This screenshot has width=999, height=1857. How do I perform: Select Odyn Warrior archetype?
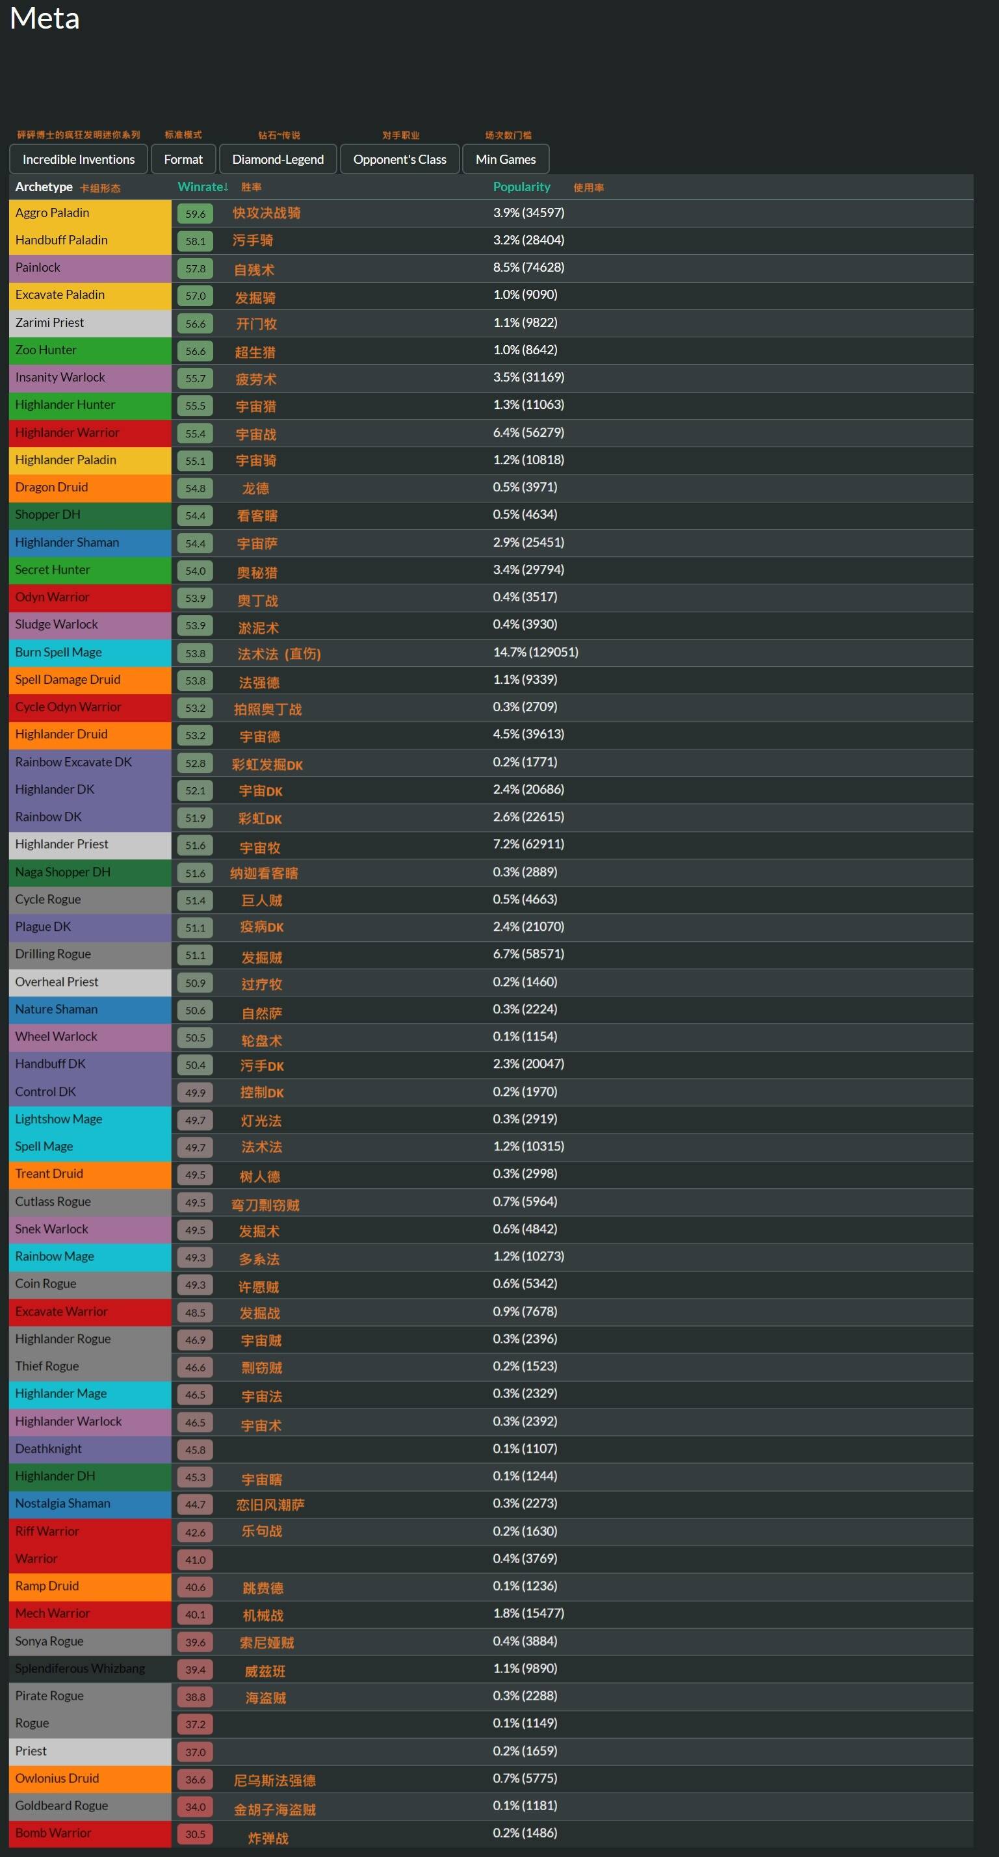pos(90,597)
